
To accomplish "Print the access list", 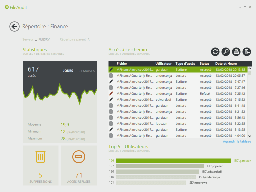I will pos(236,52).
